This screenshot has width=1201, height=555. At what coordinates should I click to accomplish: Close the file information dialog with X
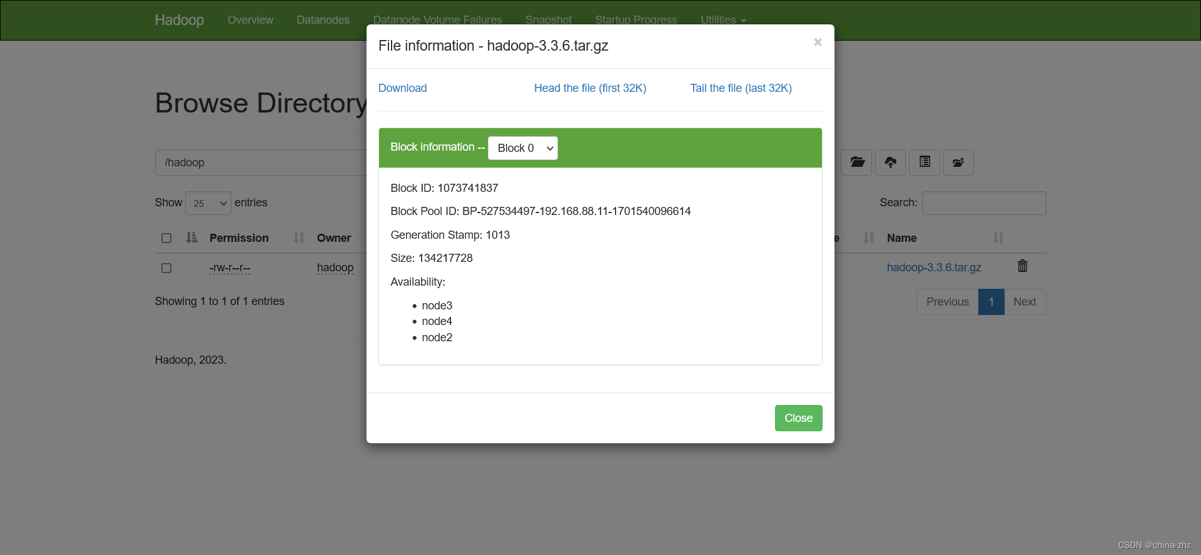(818, 42)
